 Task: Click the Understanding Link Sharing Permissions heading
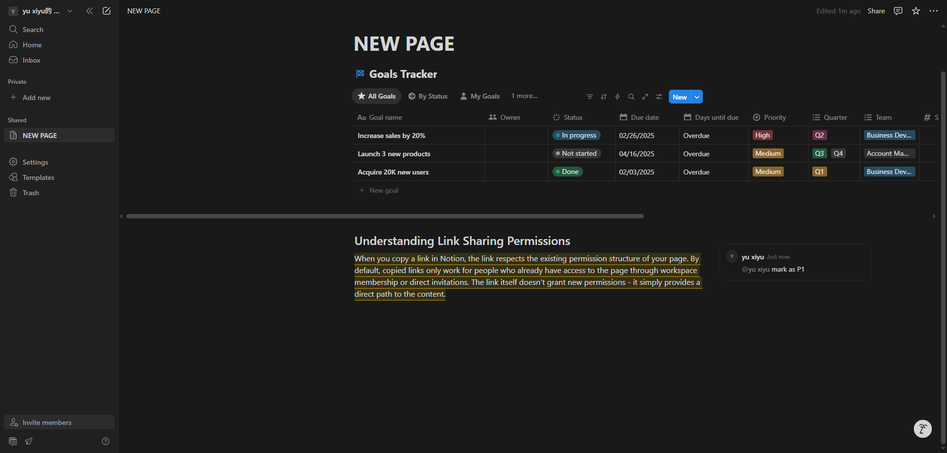[462, 241]
